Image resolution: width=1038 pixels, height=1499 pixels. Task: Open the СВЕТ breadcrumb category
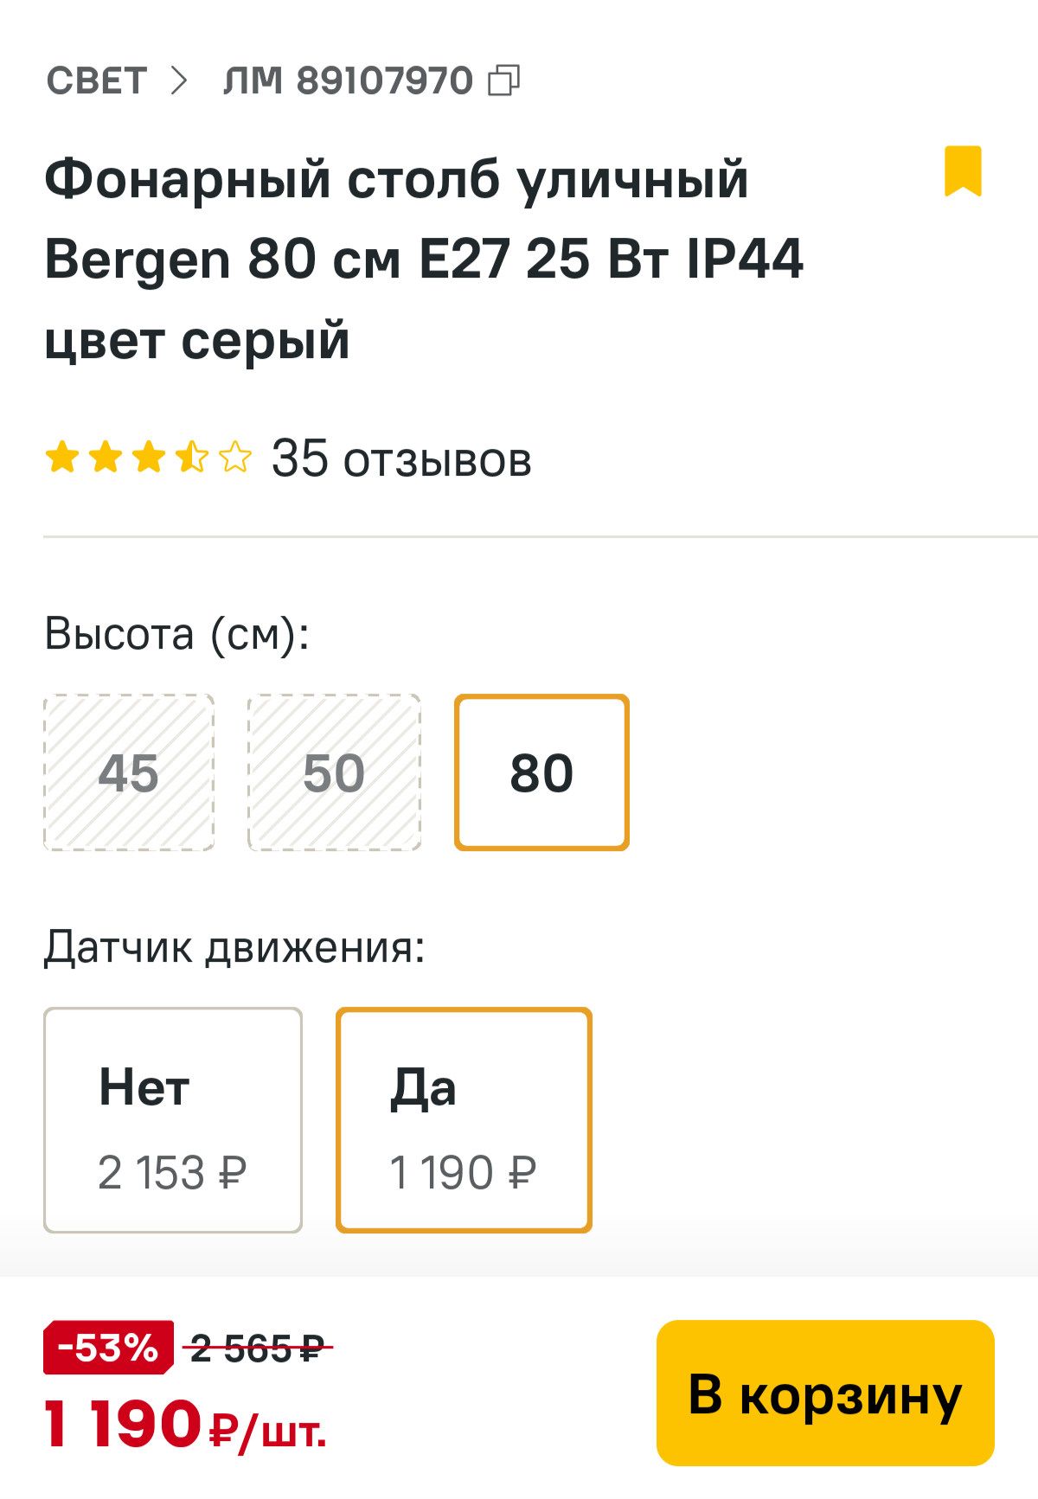[96, 81]
